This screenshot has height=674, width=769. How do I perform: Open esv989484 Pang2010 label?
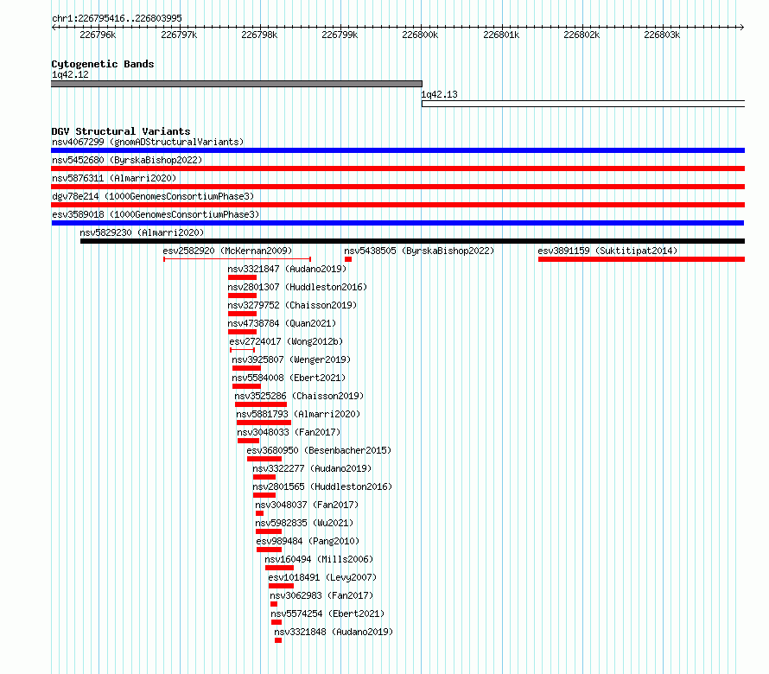click(308, 541)
